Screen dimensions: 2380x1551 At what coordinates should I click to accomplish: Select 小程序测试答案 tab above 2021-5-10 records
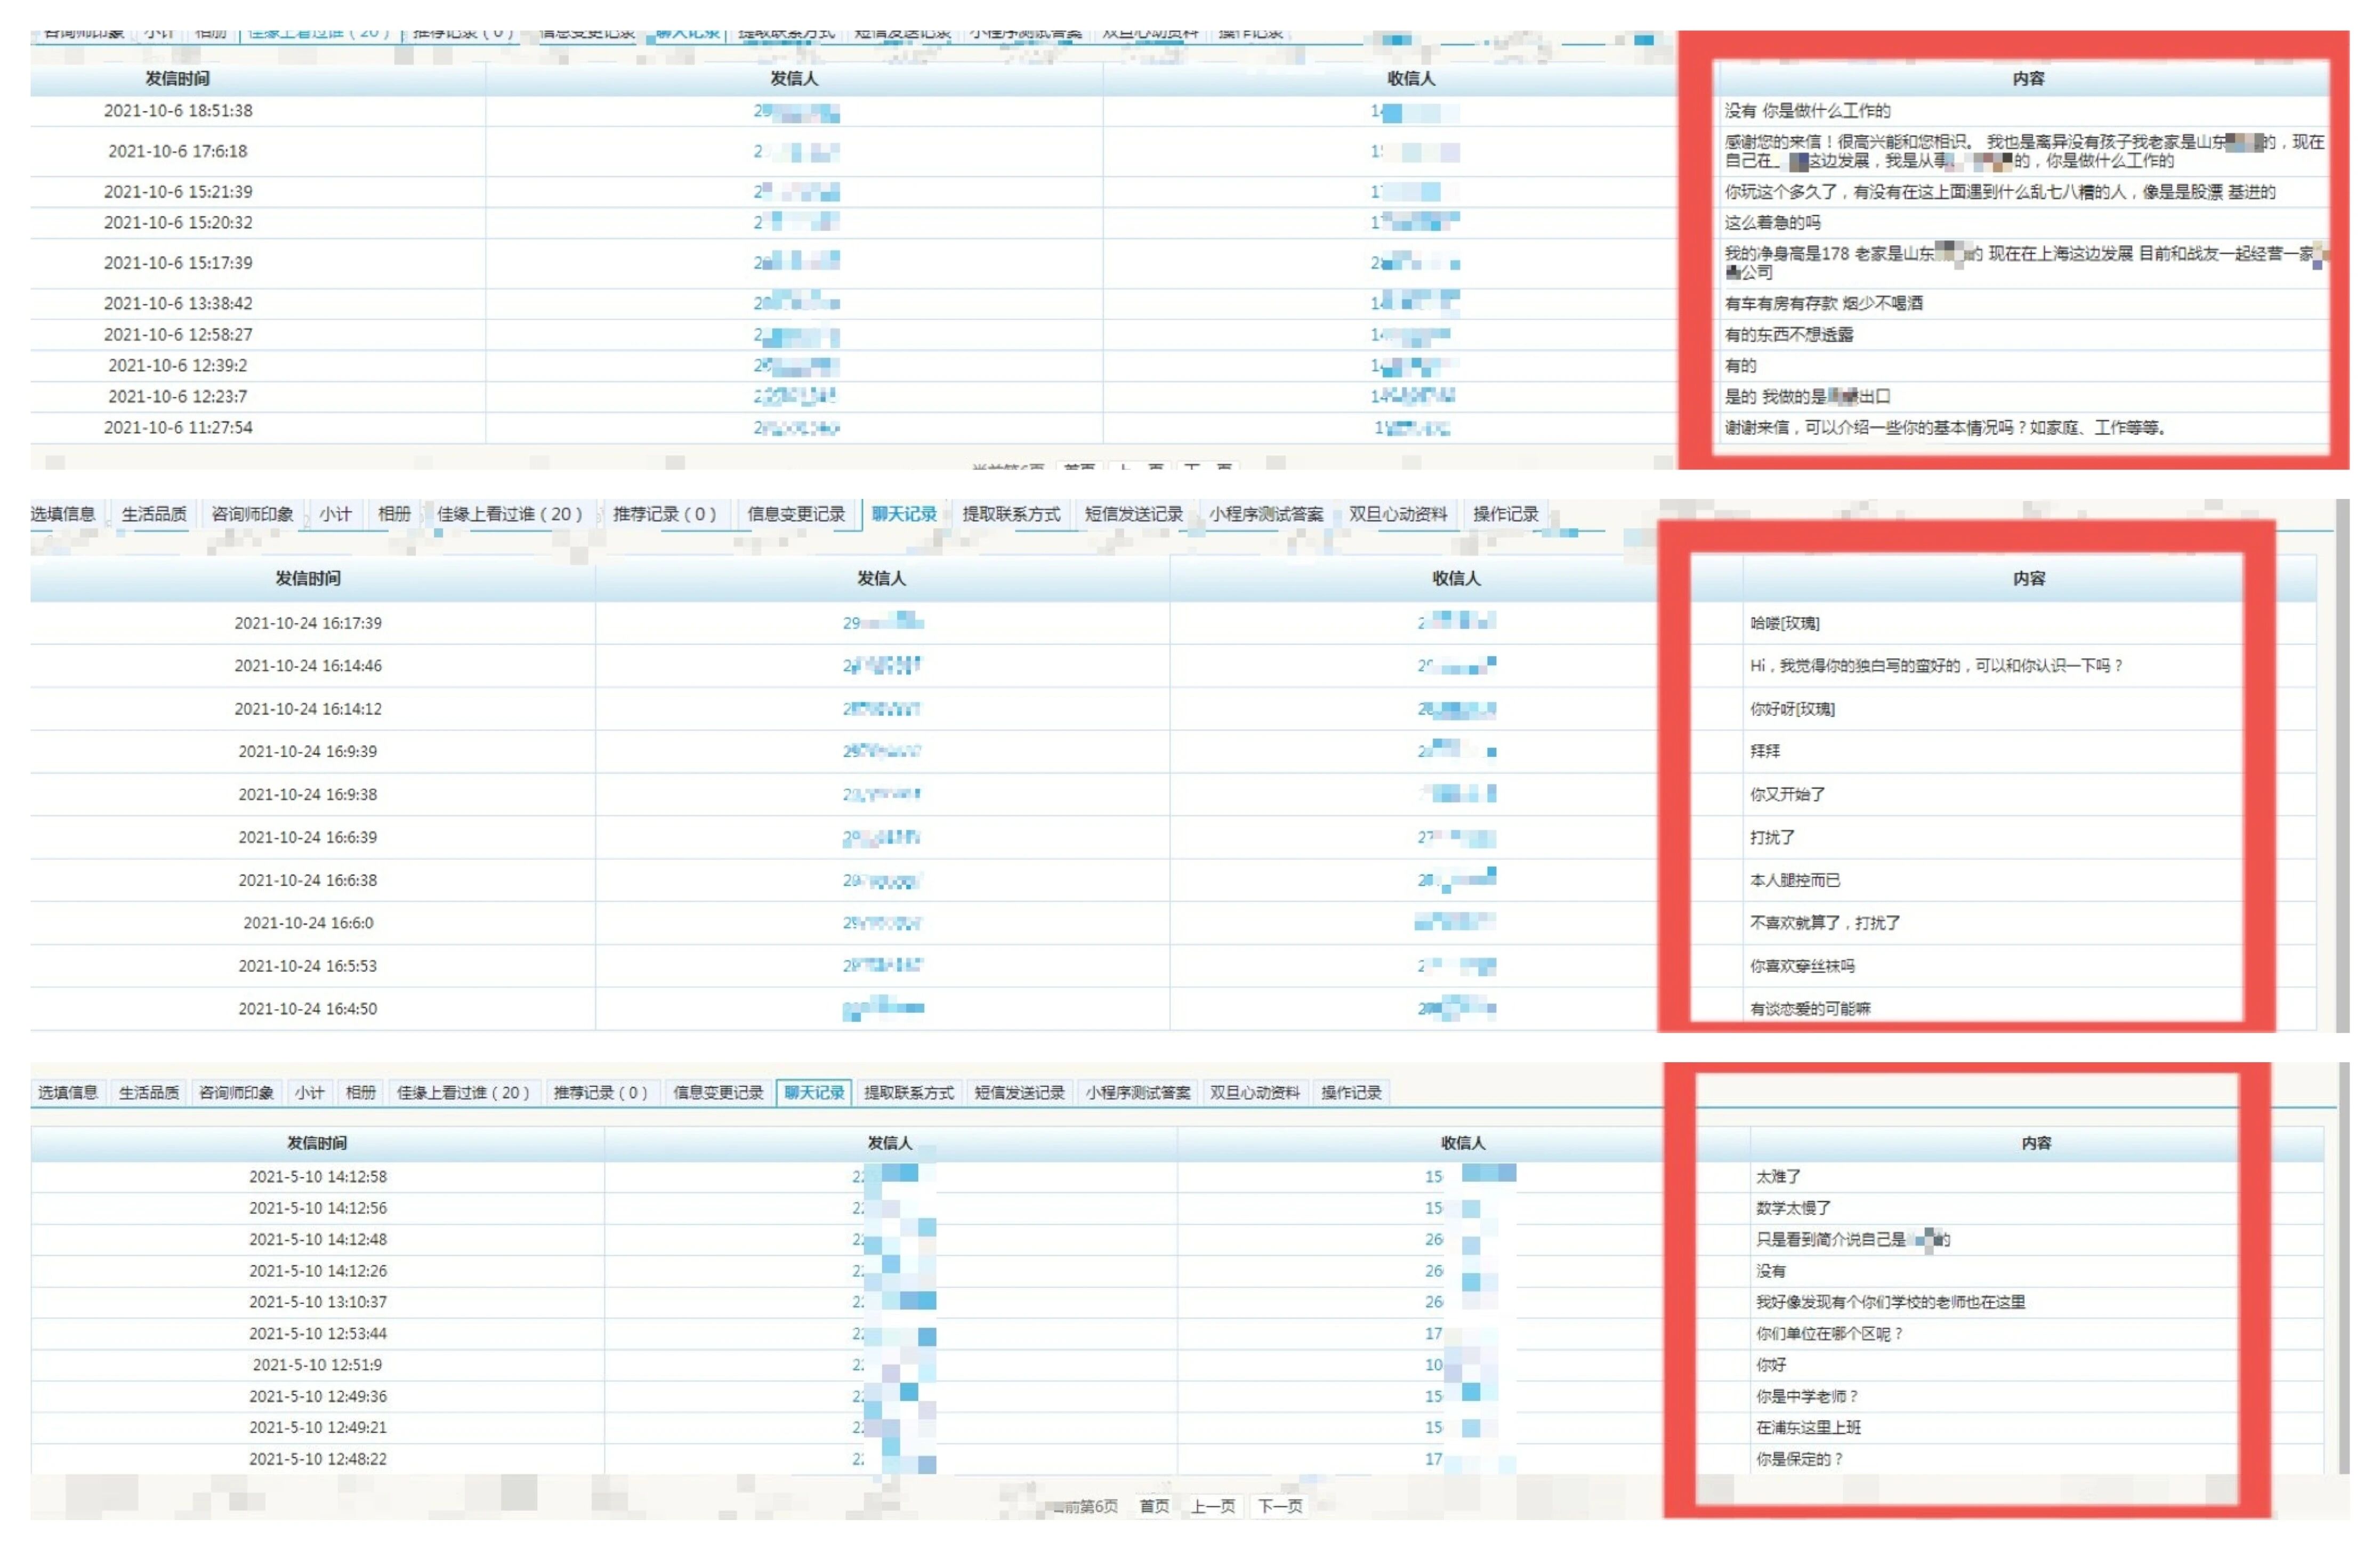pyautogui.click(x=1137, y=1092)
